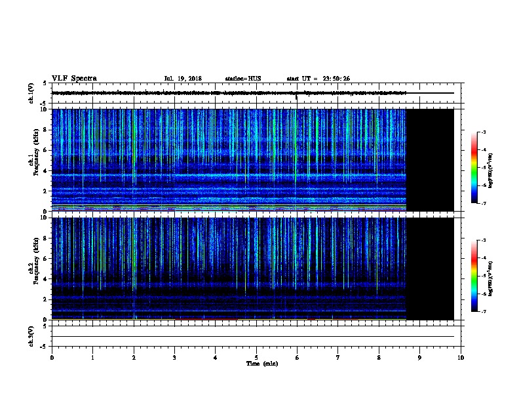Viewport: 519px width, 401px height.
Task: Click the time axis tick label "10"
Action: [461, 358]
